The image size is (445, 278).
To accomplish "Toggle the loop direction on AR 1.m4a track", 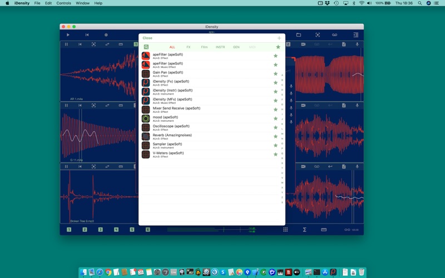I will 107,44.
